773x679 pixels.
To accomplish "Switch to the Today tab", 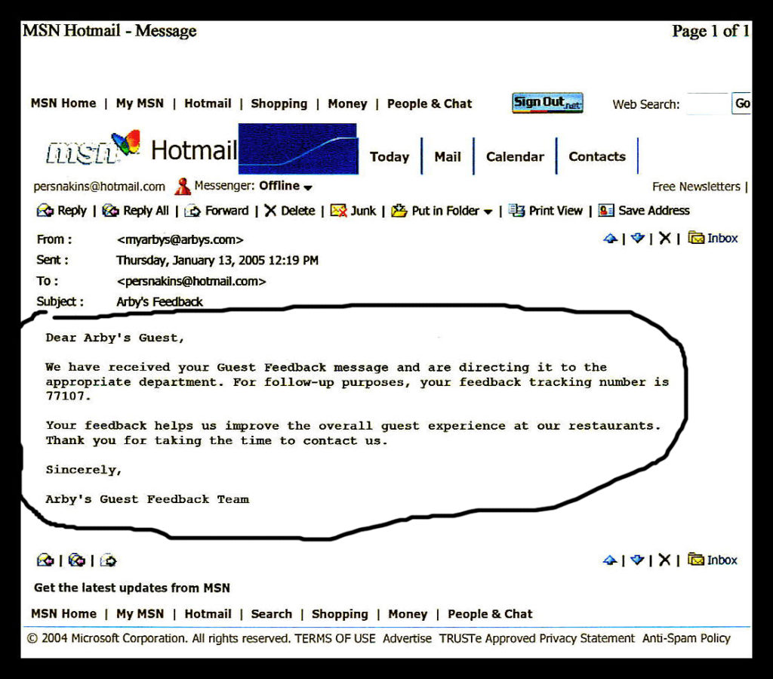I will (390, 157).
